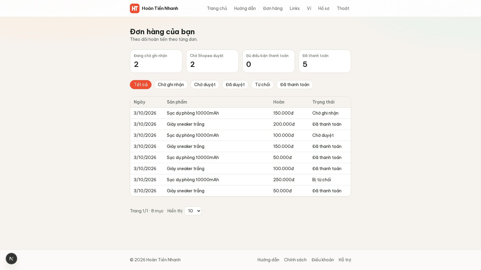
Task: Open the Links nav item
Action: (295, 8)
